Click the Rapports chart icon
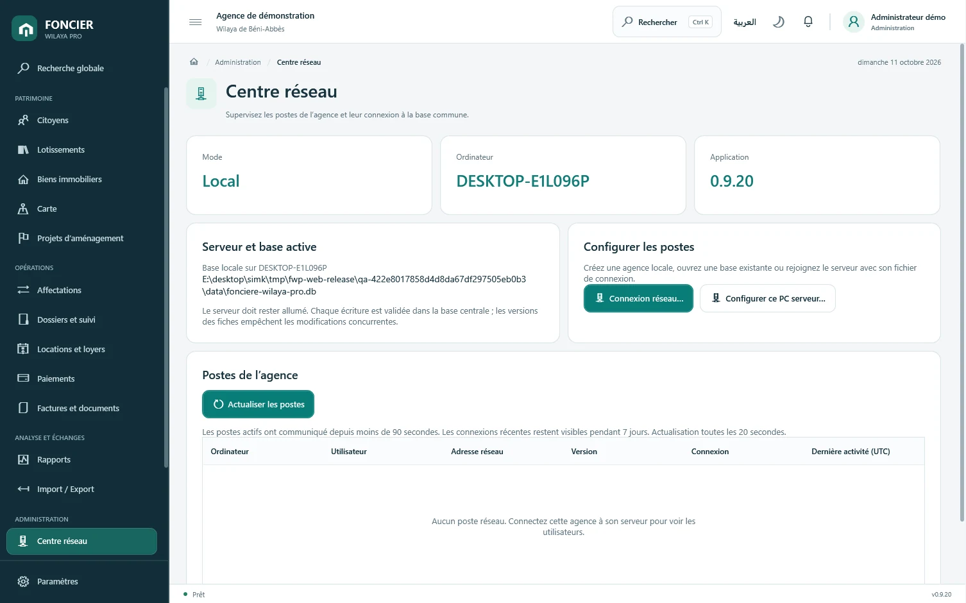Image resolution: width=966 pixels, height=603 pixels. (x=23, y=459)
